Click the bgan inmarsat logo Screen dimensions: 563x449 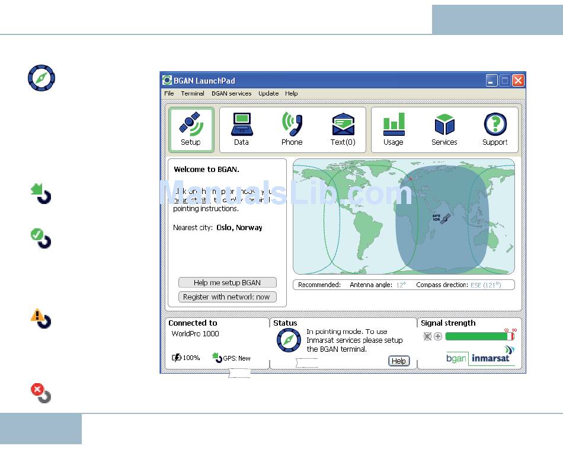[481, 355]
